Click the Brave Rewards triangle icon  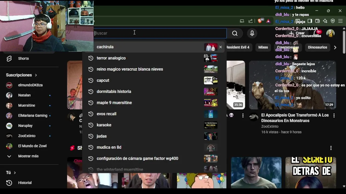point(268,21)
